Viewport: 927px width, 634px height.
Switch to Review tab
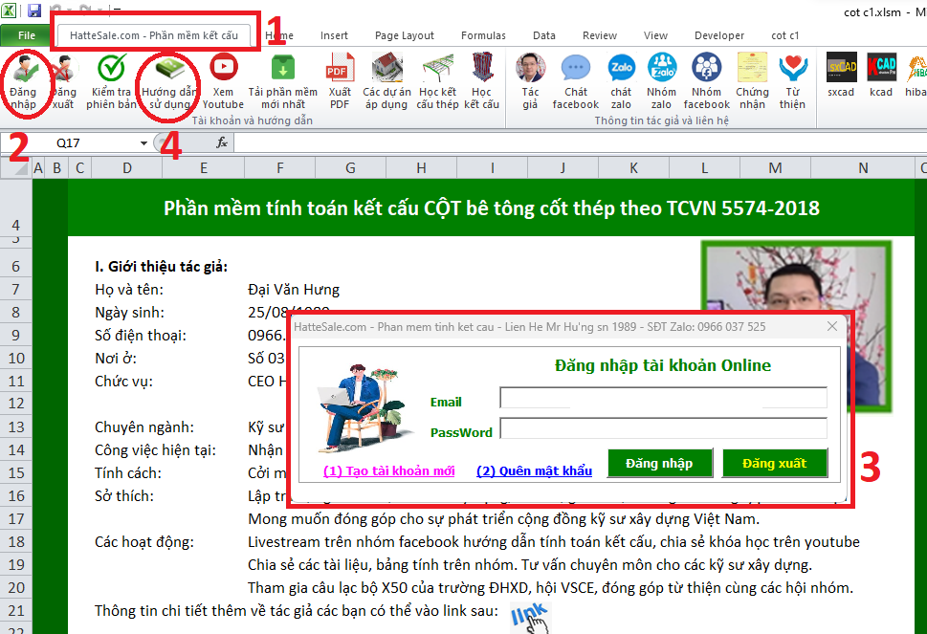[600, 35]
